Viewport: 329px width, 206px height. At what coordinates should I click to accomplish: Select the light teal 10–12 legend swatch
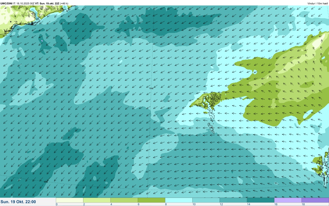click(x=206, y=200)
